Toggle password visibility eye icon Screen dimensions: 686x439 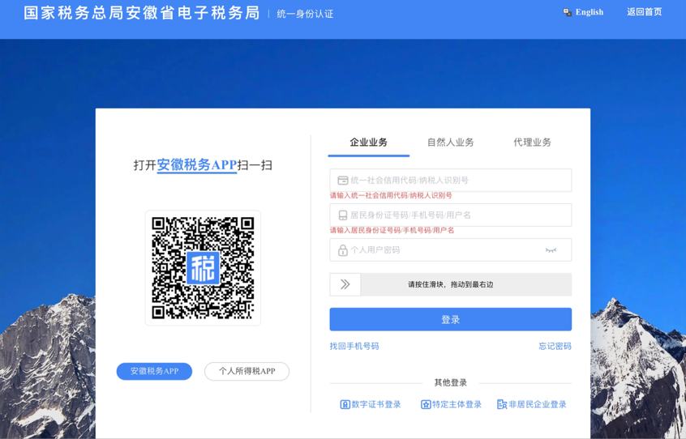(551, 250)
